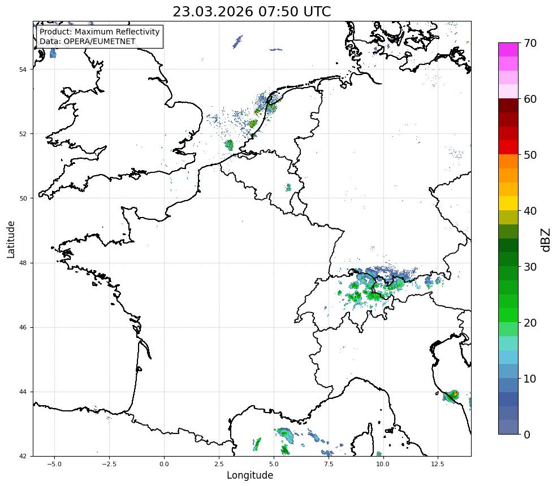Click the colorbar tick label 60
Image resolution: width=557 pixels, height=486 pixels.
click(530, 99)
